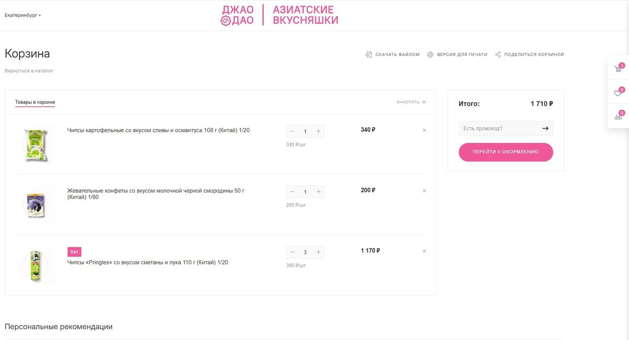This screenshot has height=340, width=629.
Task: Click the share cart icon
Action: (x=498, y=54)
